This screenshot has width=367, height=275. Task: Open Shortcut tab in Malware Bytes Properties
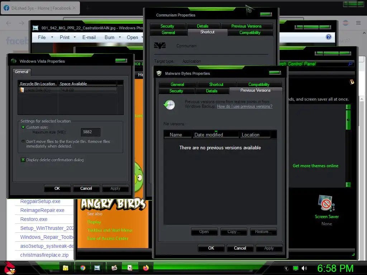(216, 85)
